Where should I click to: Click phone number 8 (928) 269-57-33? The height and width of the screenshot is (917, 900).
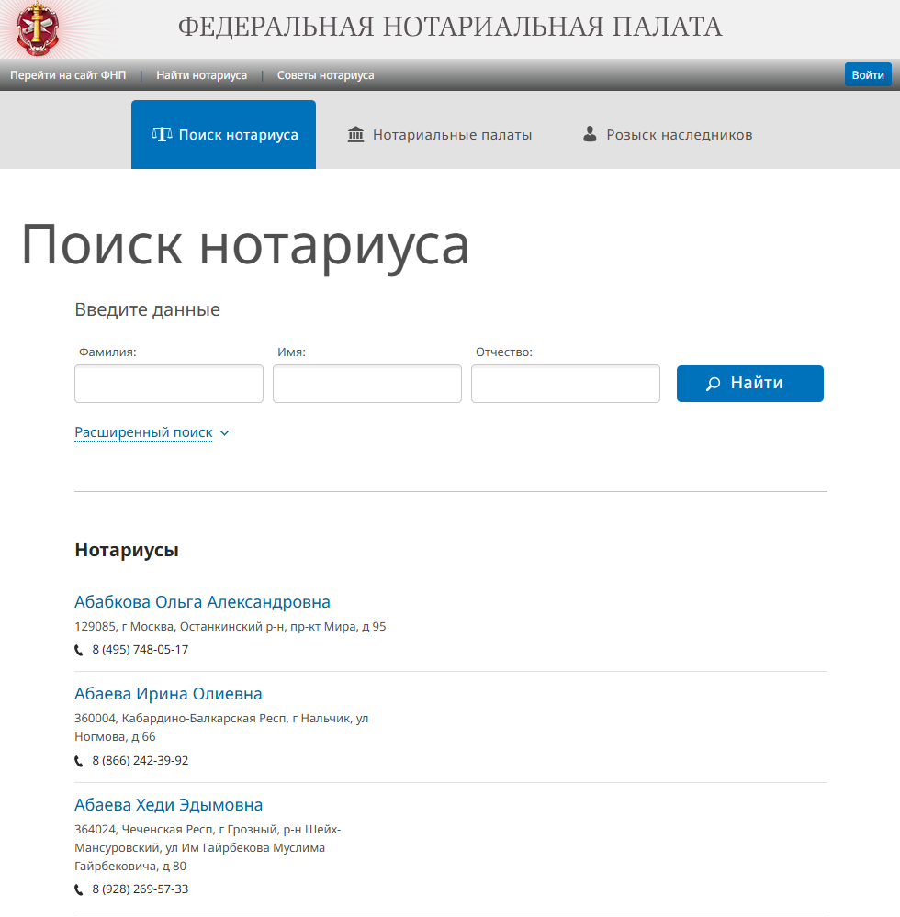coord(141,889)
